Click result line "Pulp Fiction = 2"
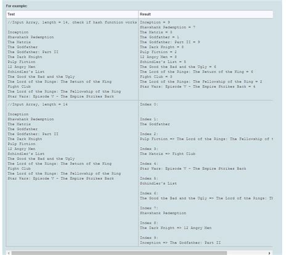 click(158, 52)
